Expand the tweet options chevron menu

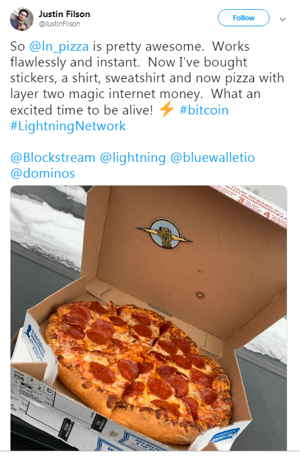[282, 19]
